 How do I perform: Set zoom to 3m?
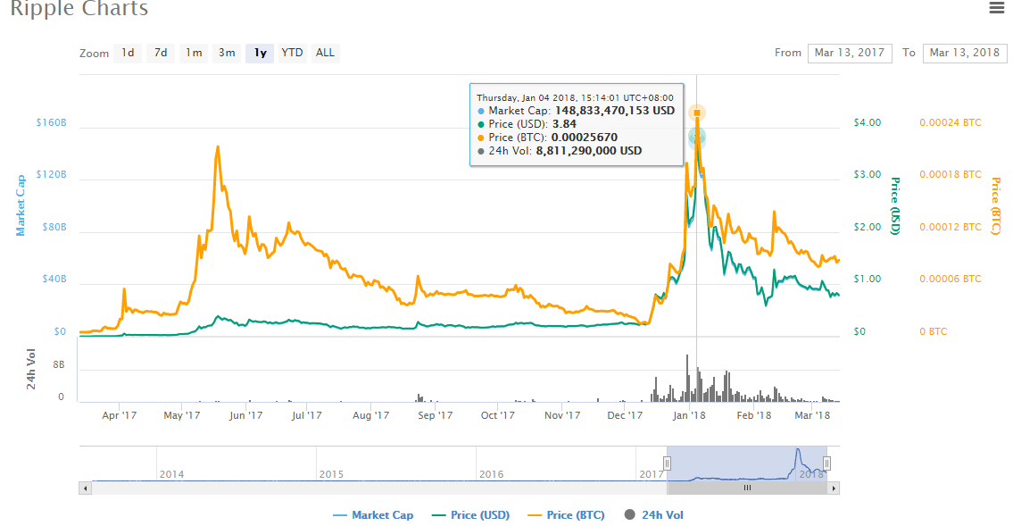pyautogui.click(x=227, y=53)
